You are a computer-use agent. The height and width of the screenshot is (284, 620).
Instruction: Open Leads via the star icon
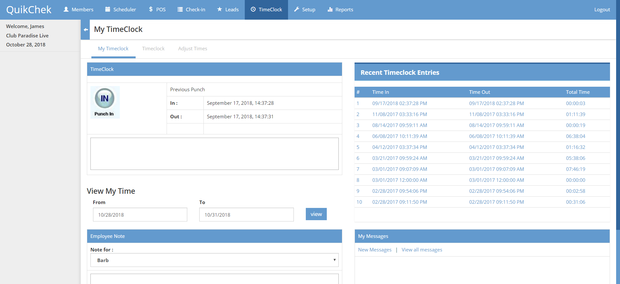(220, 9)
